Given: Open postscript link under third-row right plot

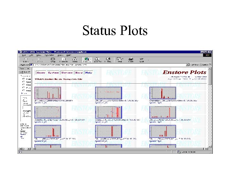Looking at the screenshot, I should pyautogui.click(x=156, y=141).
